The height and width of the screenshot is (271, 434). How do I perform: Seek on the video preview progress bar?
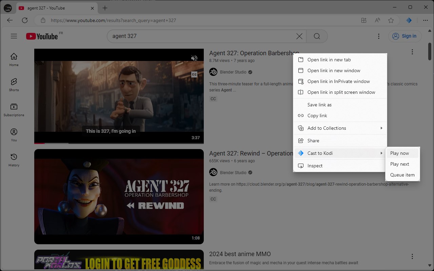coord(119,143)
